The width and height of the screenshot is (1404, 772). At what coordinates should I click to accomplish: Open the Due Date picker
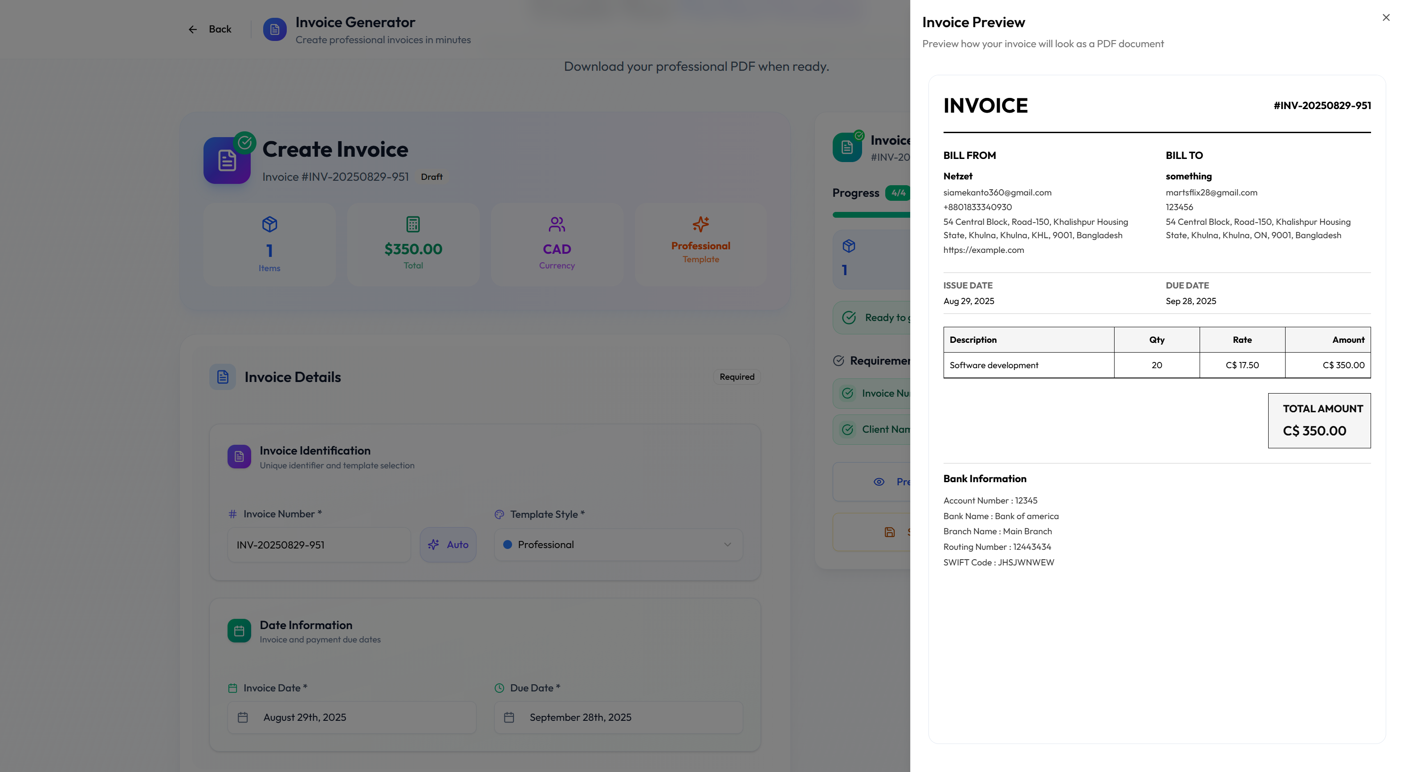point(618,718)
